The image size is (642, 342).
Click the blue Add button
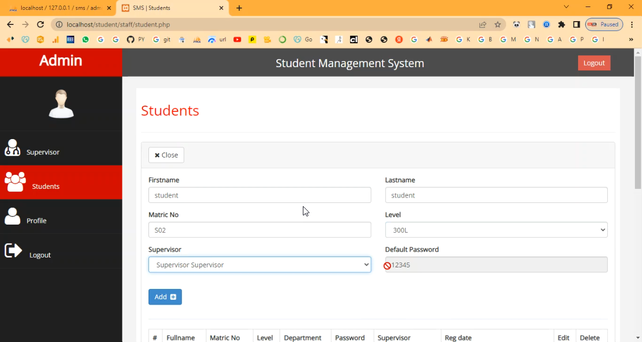(x=165, y=297)
